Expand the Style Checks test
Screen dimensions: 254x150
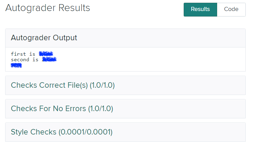click(62, 132)
